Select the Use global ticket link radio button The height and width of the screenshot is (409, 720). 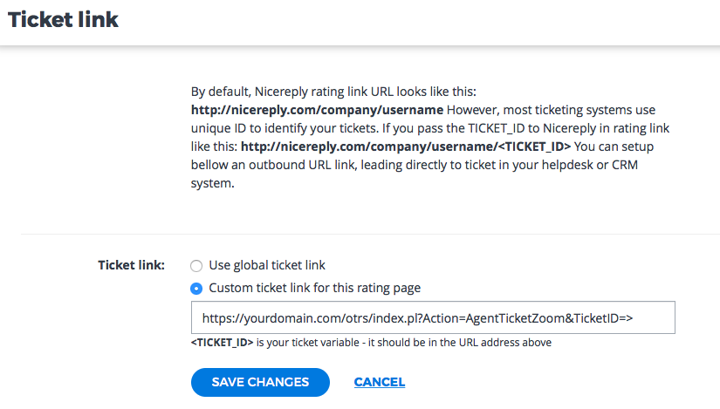(196, 265)
